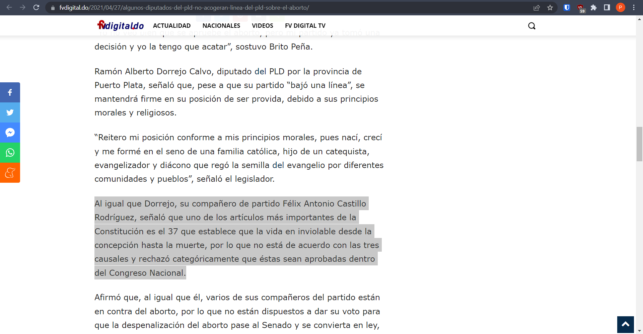Toggle the browser side panel
The height and width of the screenshot is (334, 643).
tap(607, 7)
